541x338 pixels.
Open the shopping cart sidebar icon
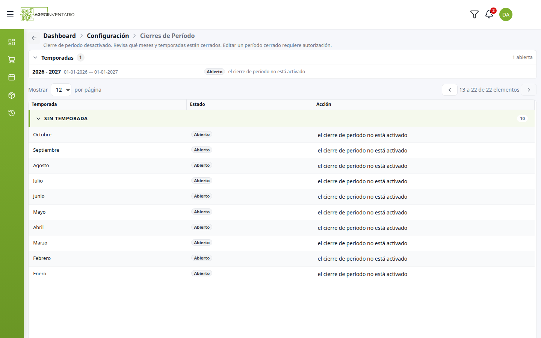point(12,60)
